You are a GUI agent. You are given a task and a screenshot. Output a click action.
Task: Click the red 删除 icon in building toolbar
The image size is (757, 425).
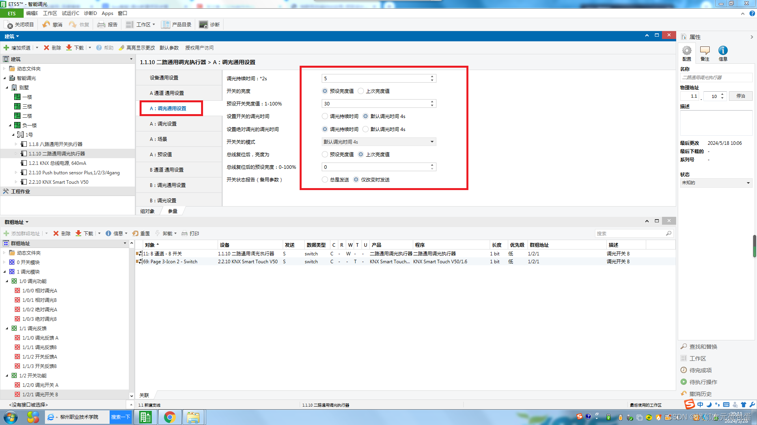coord(47,48)
